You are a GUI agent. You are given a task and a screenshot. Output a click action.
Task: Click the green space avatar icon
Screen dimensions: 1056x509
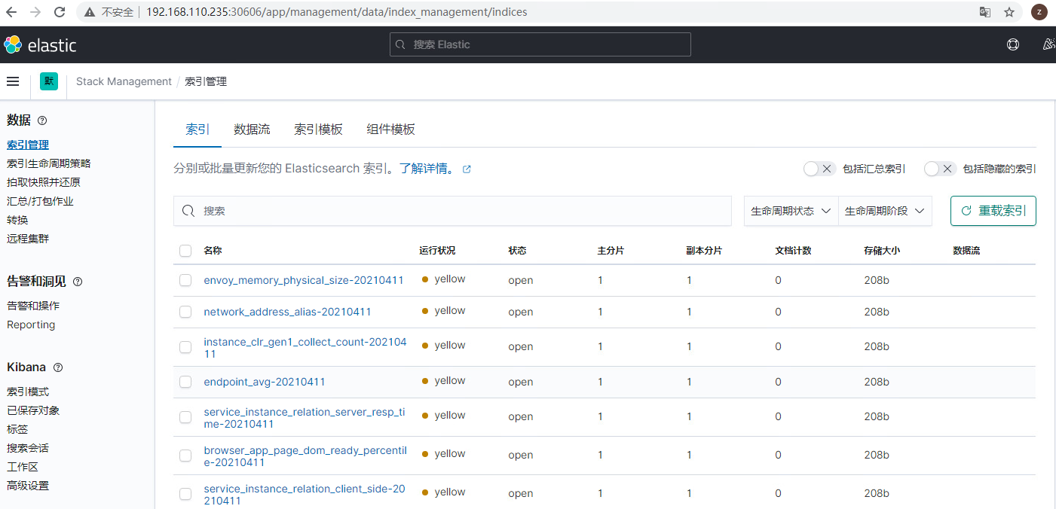click(49, 81)
